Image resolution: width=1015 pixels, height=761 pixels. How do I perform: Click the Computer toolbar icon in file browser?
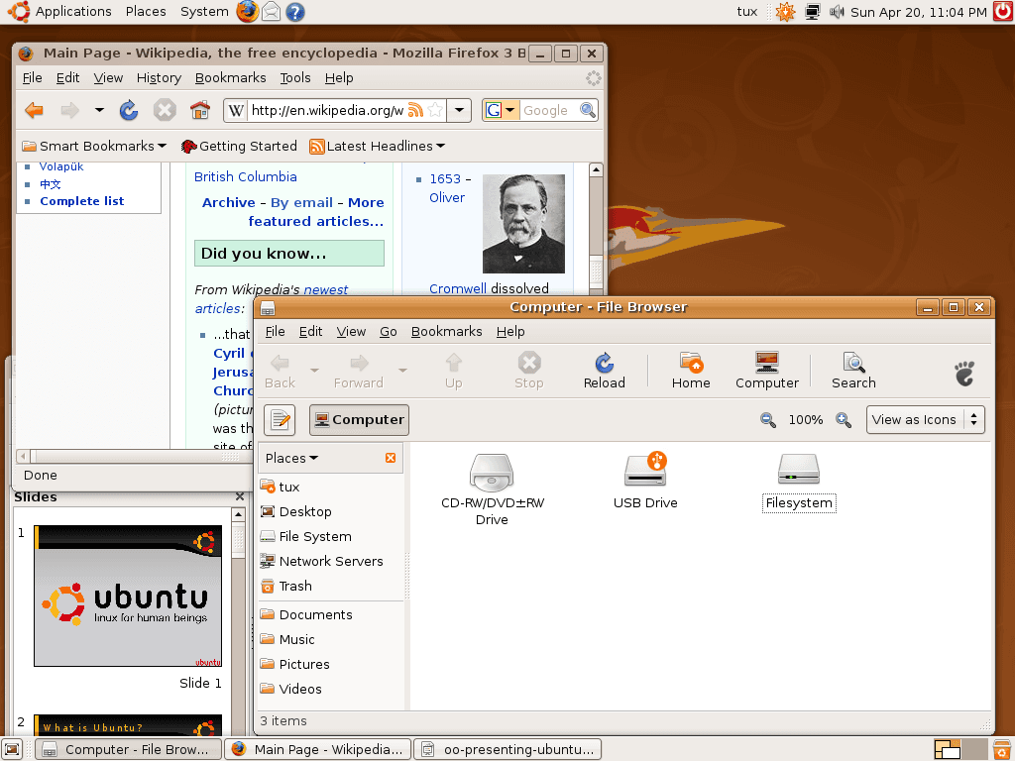(x=766, y=369)
